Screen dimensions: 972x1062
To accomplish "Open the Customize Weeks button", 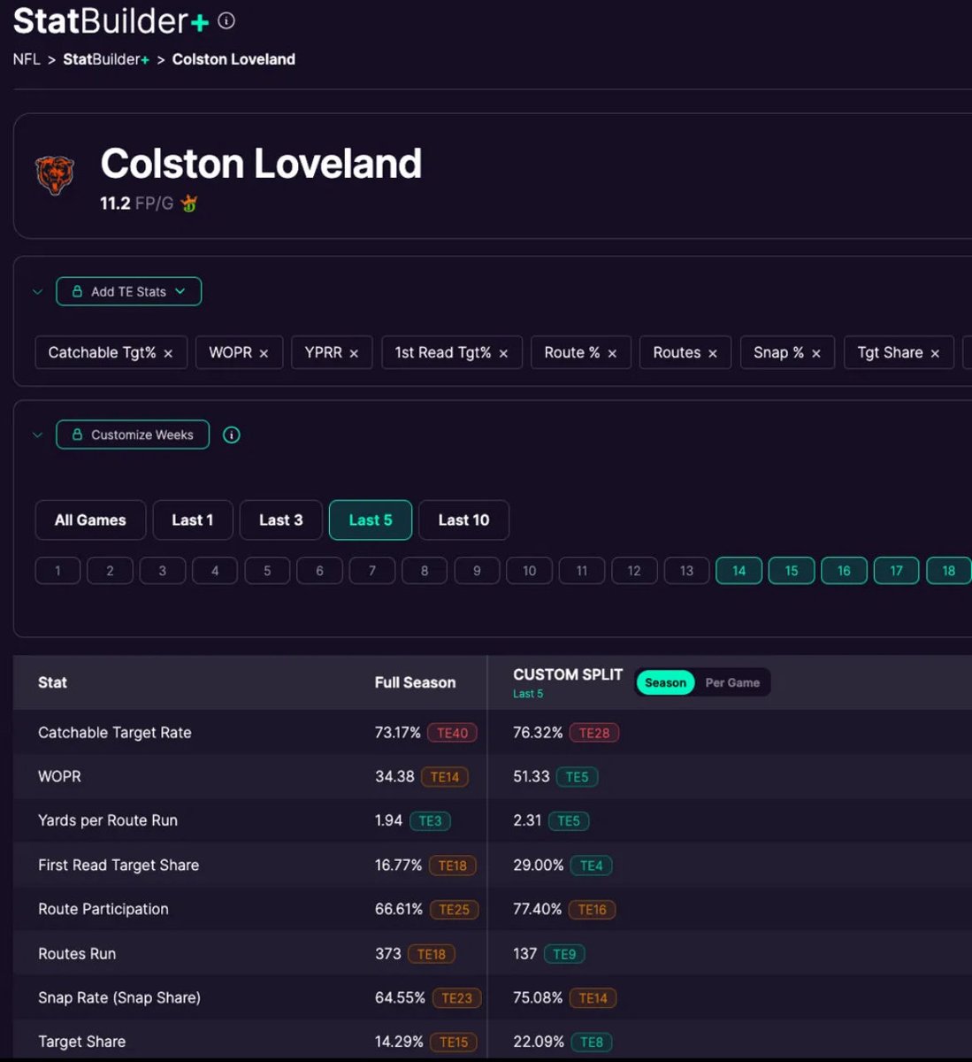I will (x=133, y=435).
